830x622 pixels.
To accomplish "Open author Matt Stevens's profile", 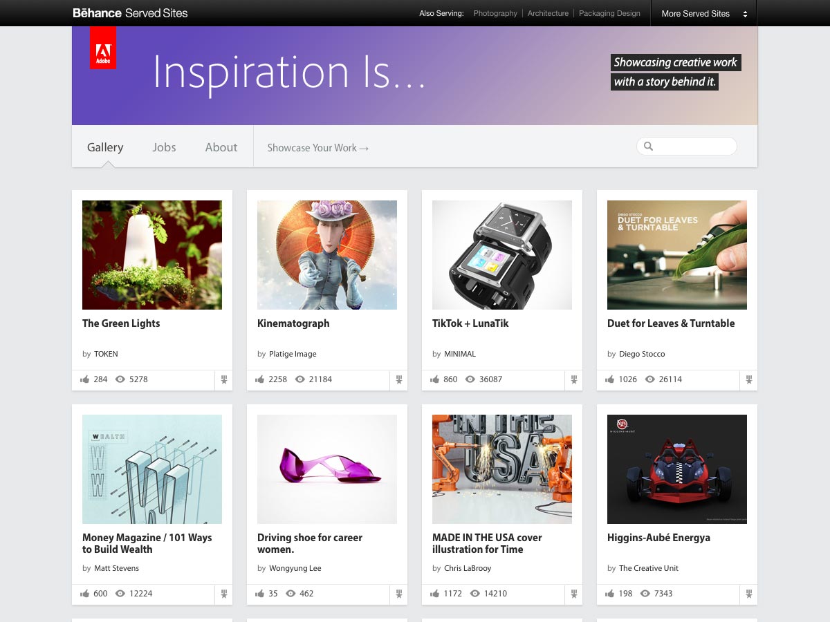I will 116,568.
